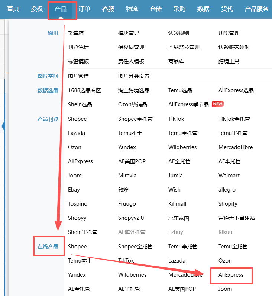Open the 物流 top menu
This screenshot has height=296, width=272.
(132, 9)
